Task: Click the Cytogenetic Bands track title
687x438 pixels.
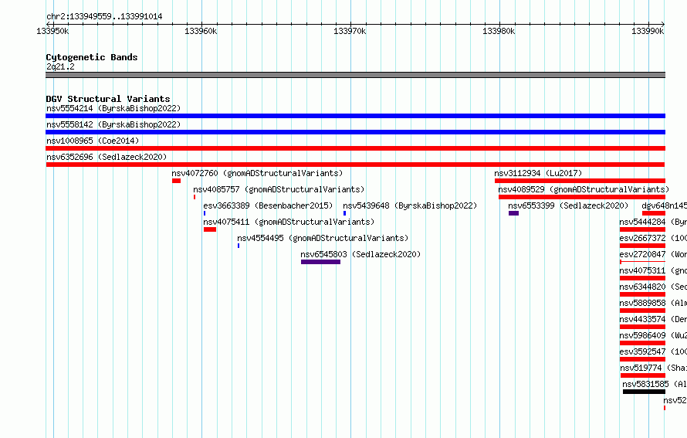Action: [x=92, y=57]
